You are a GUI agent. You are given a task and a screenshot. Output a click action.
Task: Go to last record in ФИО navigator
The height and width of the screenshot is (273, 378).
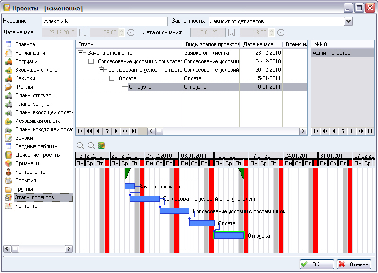point(370,131)
